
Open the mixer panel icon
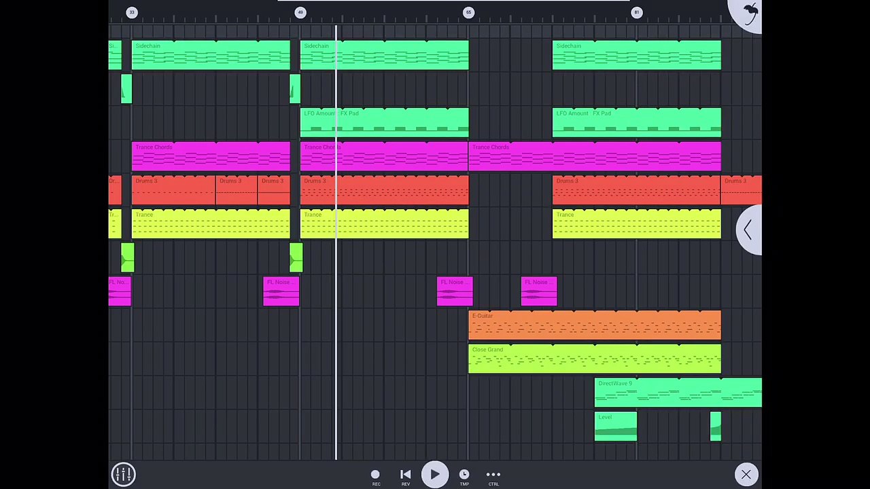click(124, 474)
